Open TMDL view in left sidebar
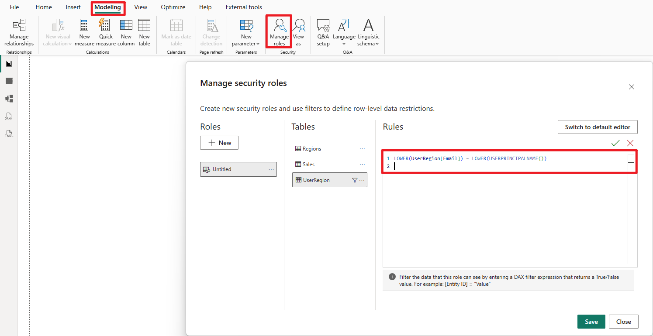The width and height of the screenshot is (653, 336). tap(9, 134)
